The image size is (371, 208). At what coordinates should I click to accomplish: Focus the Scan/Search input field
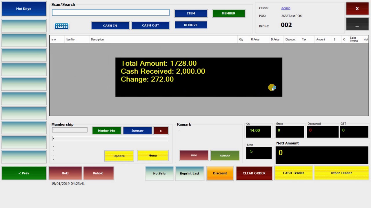(x=111, y=12)
